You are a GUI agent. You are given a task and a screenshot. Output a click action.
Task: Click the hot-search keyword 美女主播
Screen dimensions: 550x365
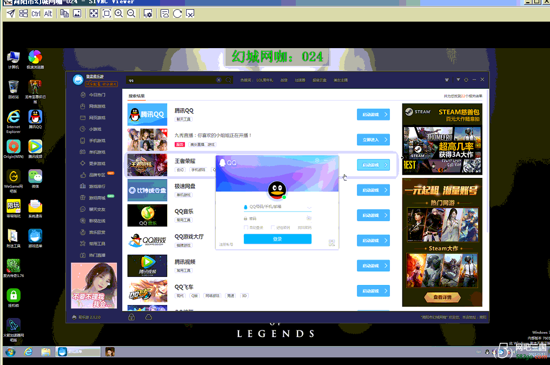(341, 80)
